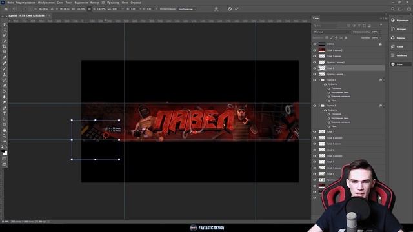The image size is (413, 232).
Task: Select the Crop tool
Action: [5, 46]
